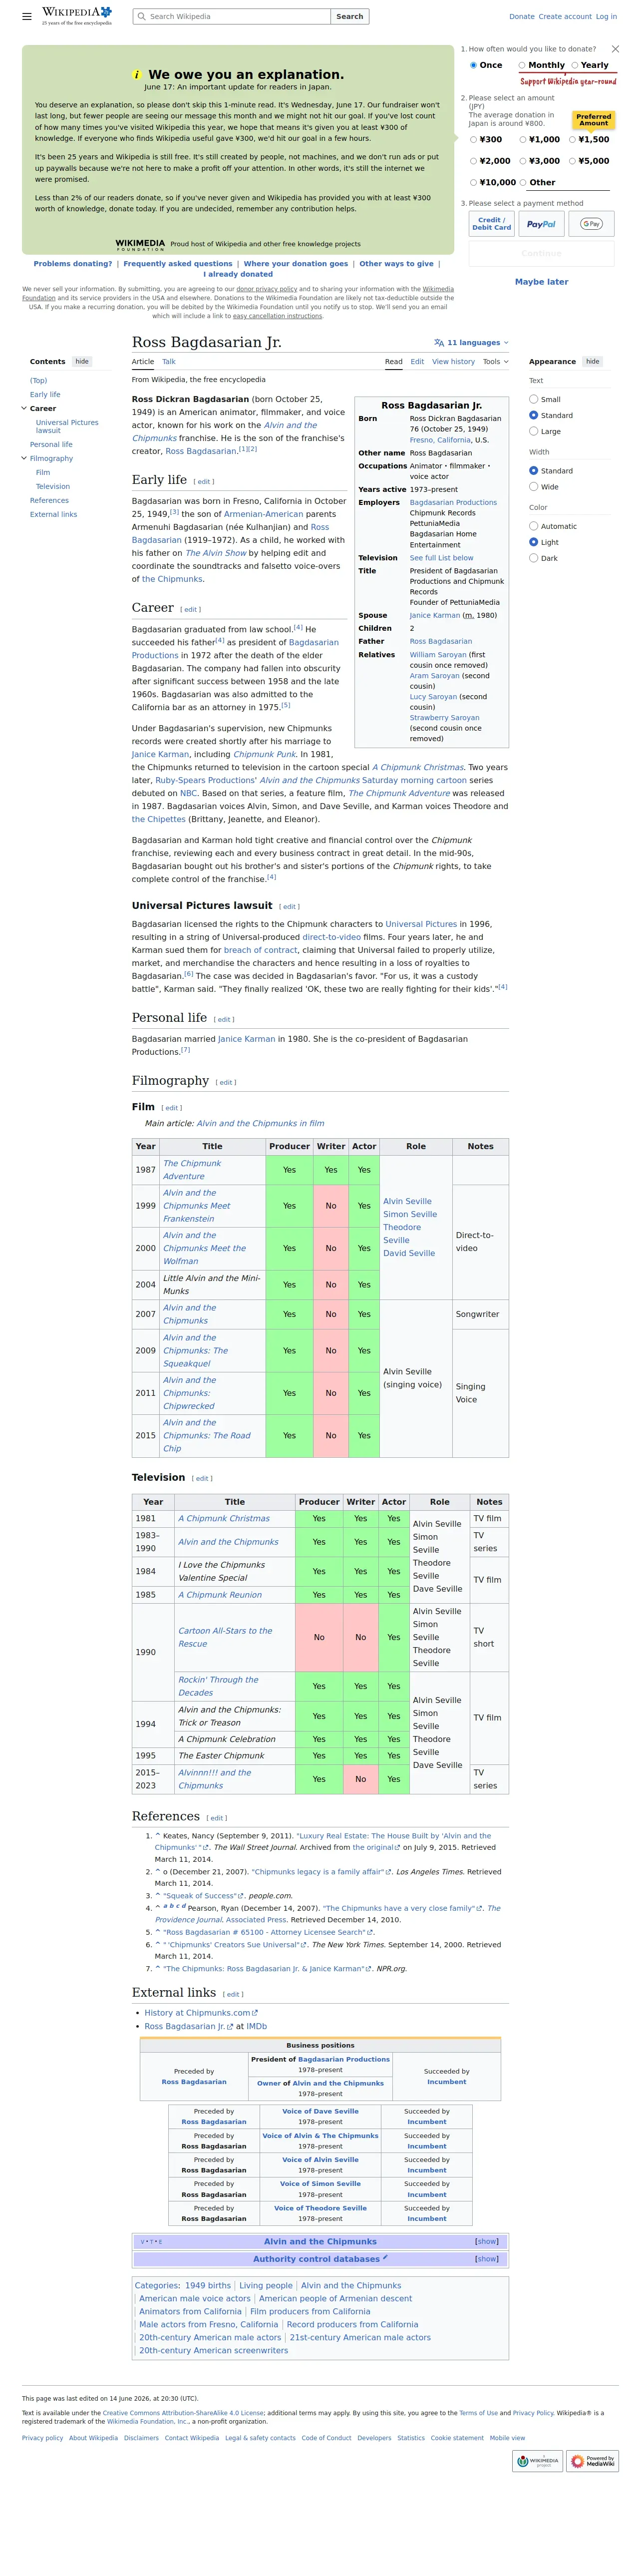The height and width of the screenshot is (2576, 641).
Task: Click Maybe later in donation form
Action: (542, 282)
